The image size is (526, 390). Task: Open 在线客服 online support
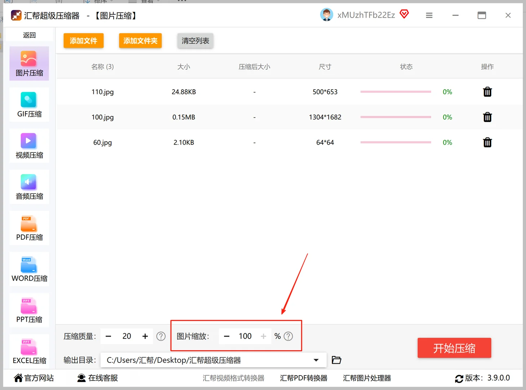point(97,378)
